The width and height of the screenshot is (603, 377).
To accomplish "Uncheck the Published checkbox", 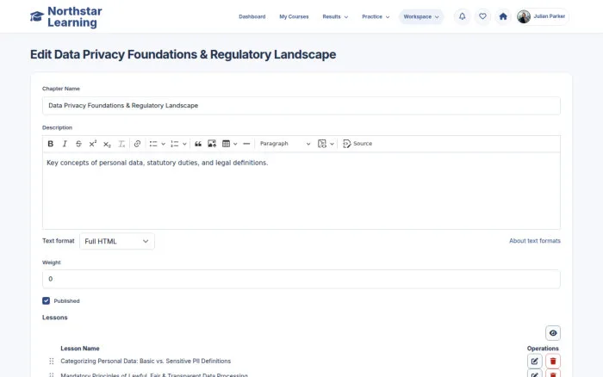I will click(47, 300).
